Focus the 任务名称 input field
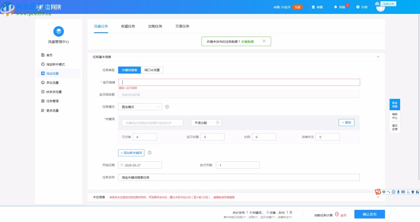The height and width of the screenshot is (222, 420). pos(239,177)
